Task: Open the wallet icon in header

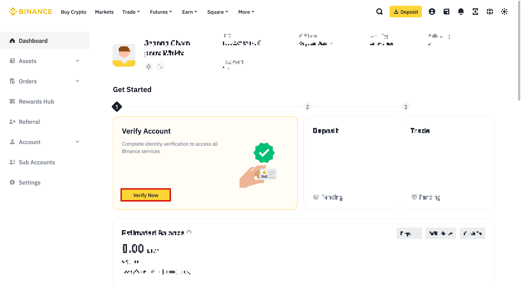Action: tap(446, 12)
